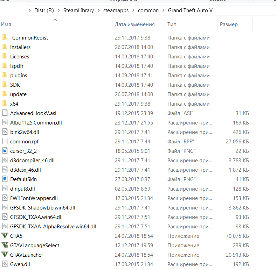Select the plugins folder icon

click(5, 75)
